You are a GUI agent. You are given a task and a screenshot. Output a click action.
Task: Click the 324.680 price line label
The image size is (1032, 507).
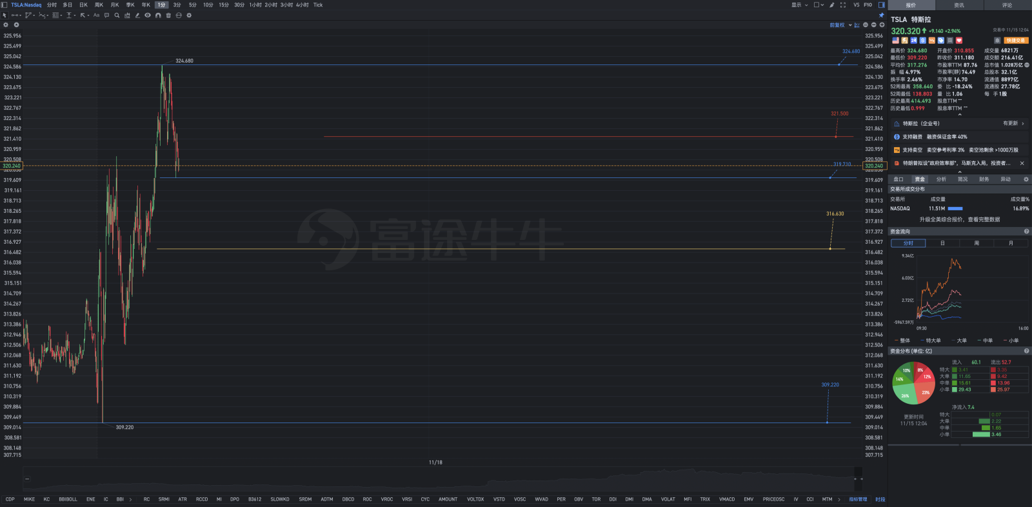click(x=851, y=51)
